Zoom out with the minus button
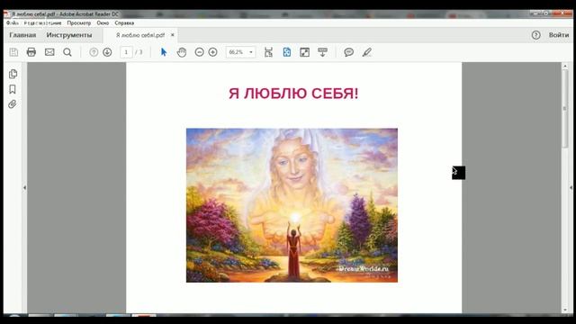This screenshot has width=576, height=324. click(x=199, y=52)
